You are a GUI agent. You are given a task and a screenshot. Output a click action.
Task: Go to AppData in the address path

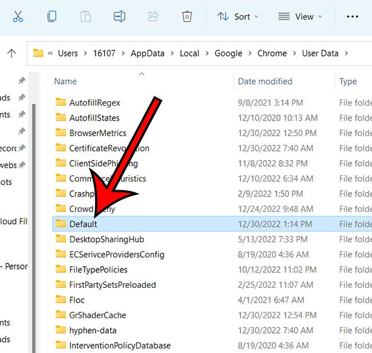coord(147,53)
